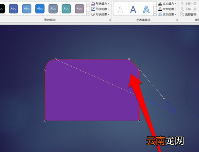Image resolution: width=199 pixels, height=152 pixels.
Task: Show next row of WordArt styles
Action: (155, 9)
